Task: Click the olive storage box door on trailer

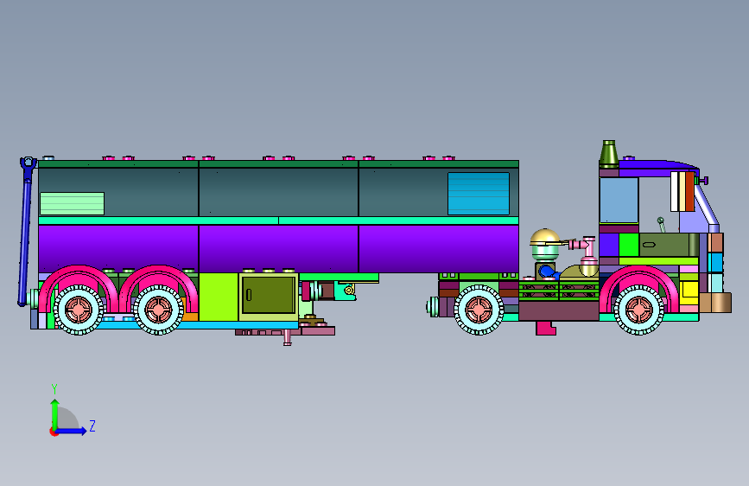Action: click(269, 295)
